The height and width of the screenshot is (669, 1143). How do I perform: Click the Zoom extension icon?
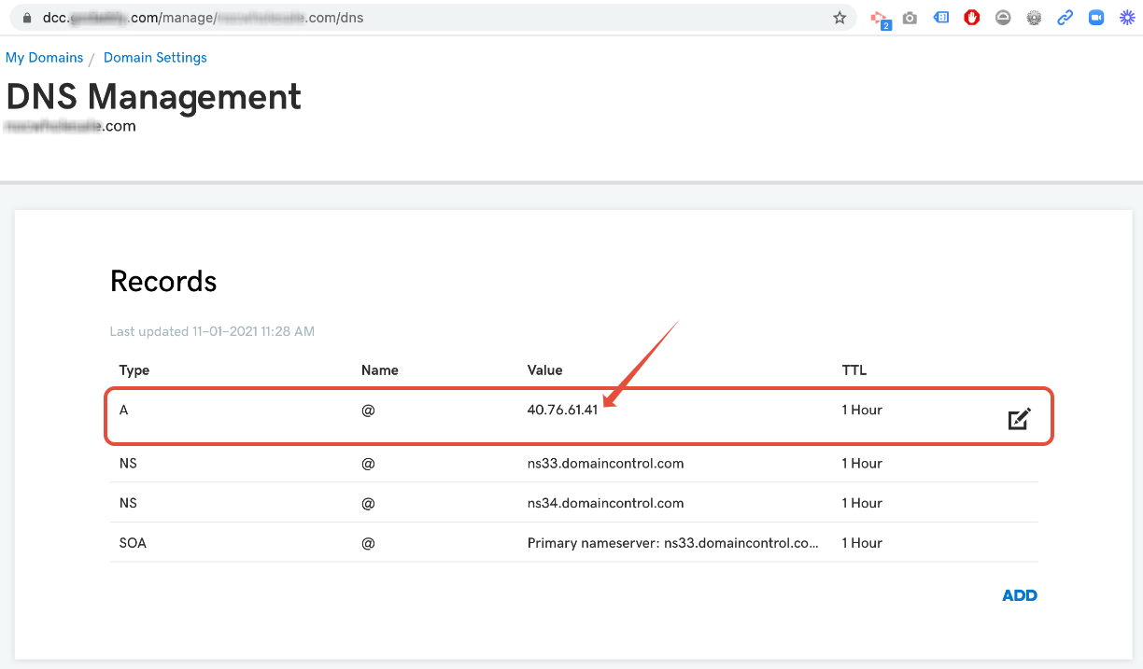point(1096,18)
